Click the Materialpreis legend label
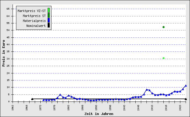 click(x=34, y=21)
